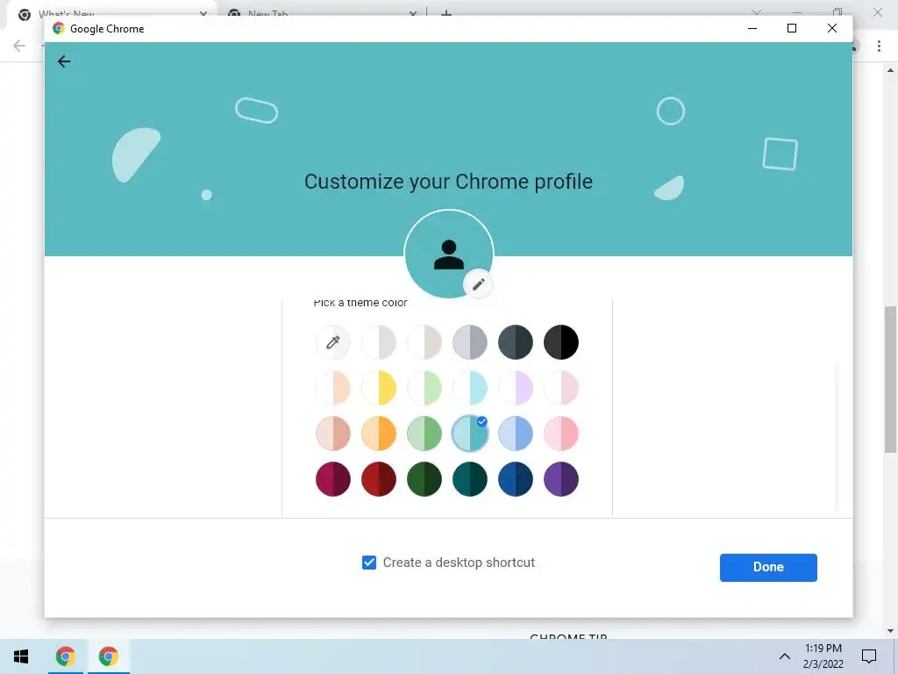Select the pink theme color
898x674 pixels.
click(x=561, y=434)
